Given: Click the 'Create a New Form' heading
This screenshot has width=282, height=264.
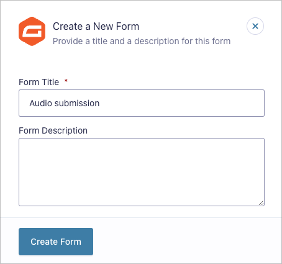Looking at the screenshot, I should 96,26.
